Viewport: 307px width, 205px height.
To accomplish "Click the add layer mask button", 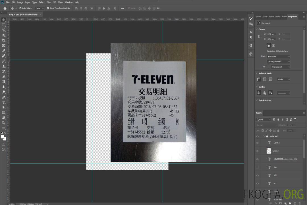I will pos(280,203).
